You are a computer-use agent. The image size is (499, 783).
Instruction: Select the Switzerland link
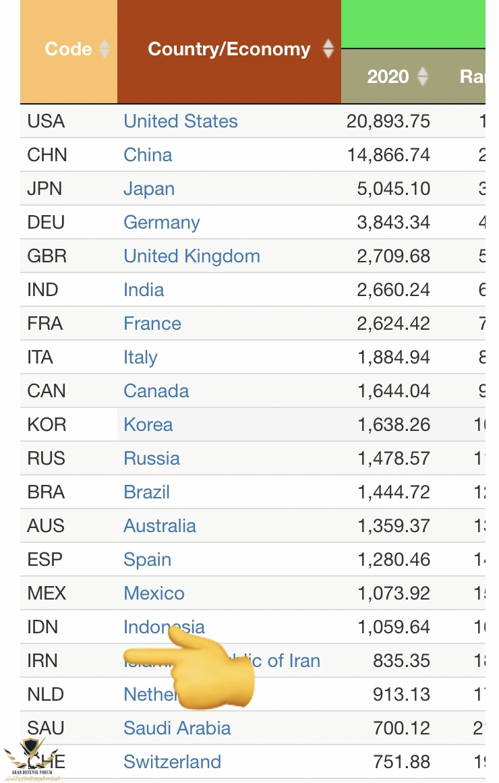click(x=173, y=762)
